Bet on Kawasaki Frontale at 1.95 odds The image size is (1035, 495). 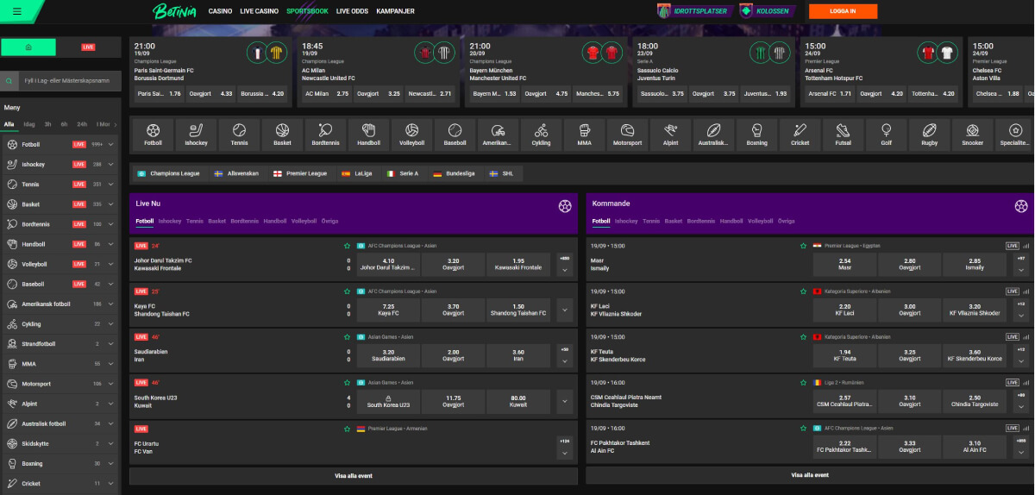point(518,264)
